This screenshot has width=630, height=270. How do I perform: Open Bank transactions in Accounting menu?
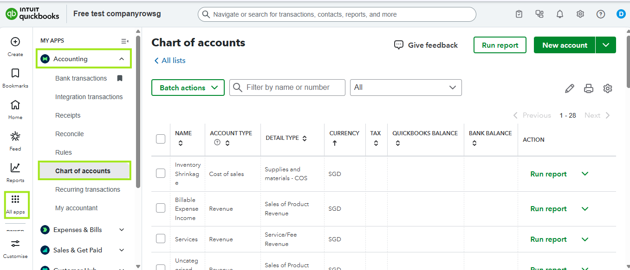click(x=81, y=78)
